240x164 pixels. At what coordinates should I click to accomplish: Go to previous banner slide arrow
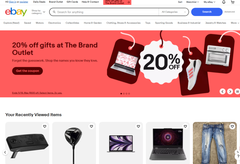coord(223,91)
